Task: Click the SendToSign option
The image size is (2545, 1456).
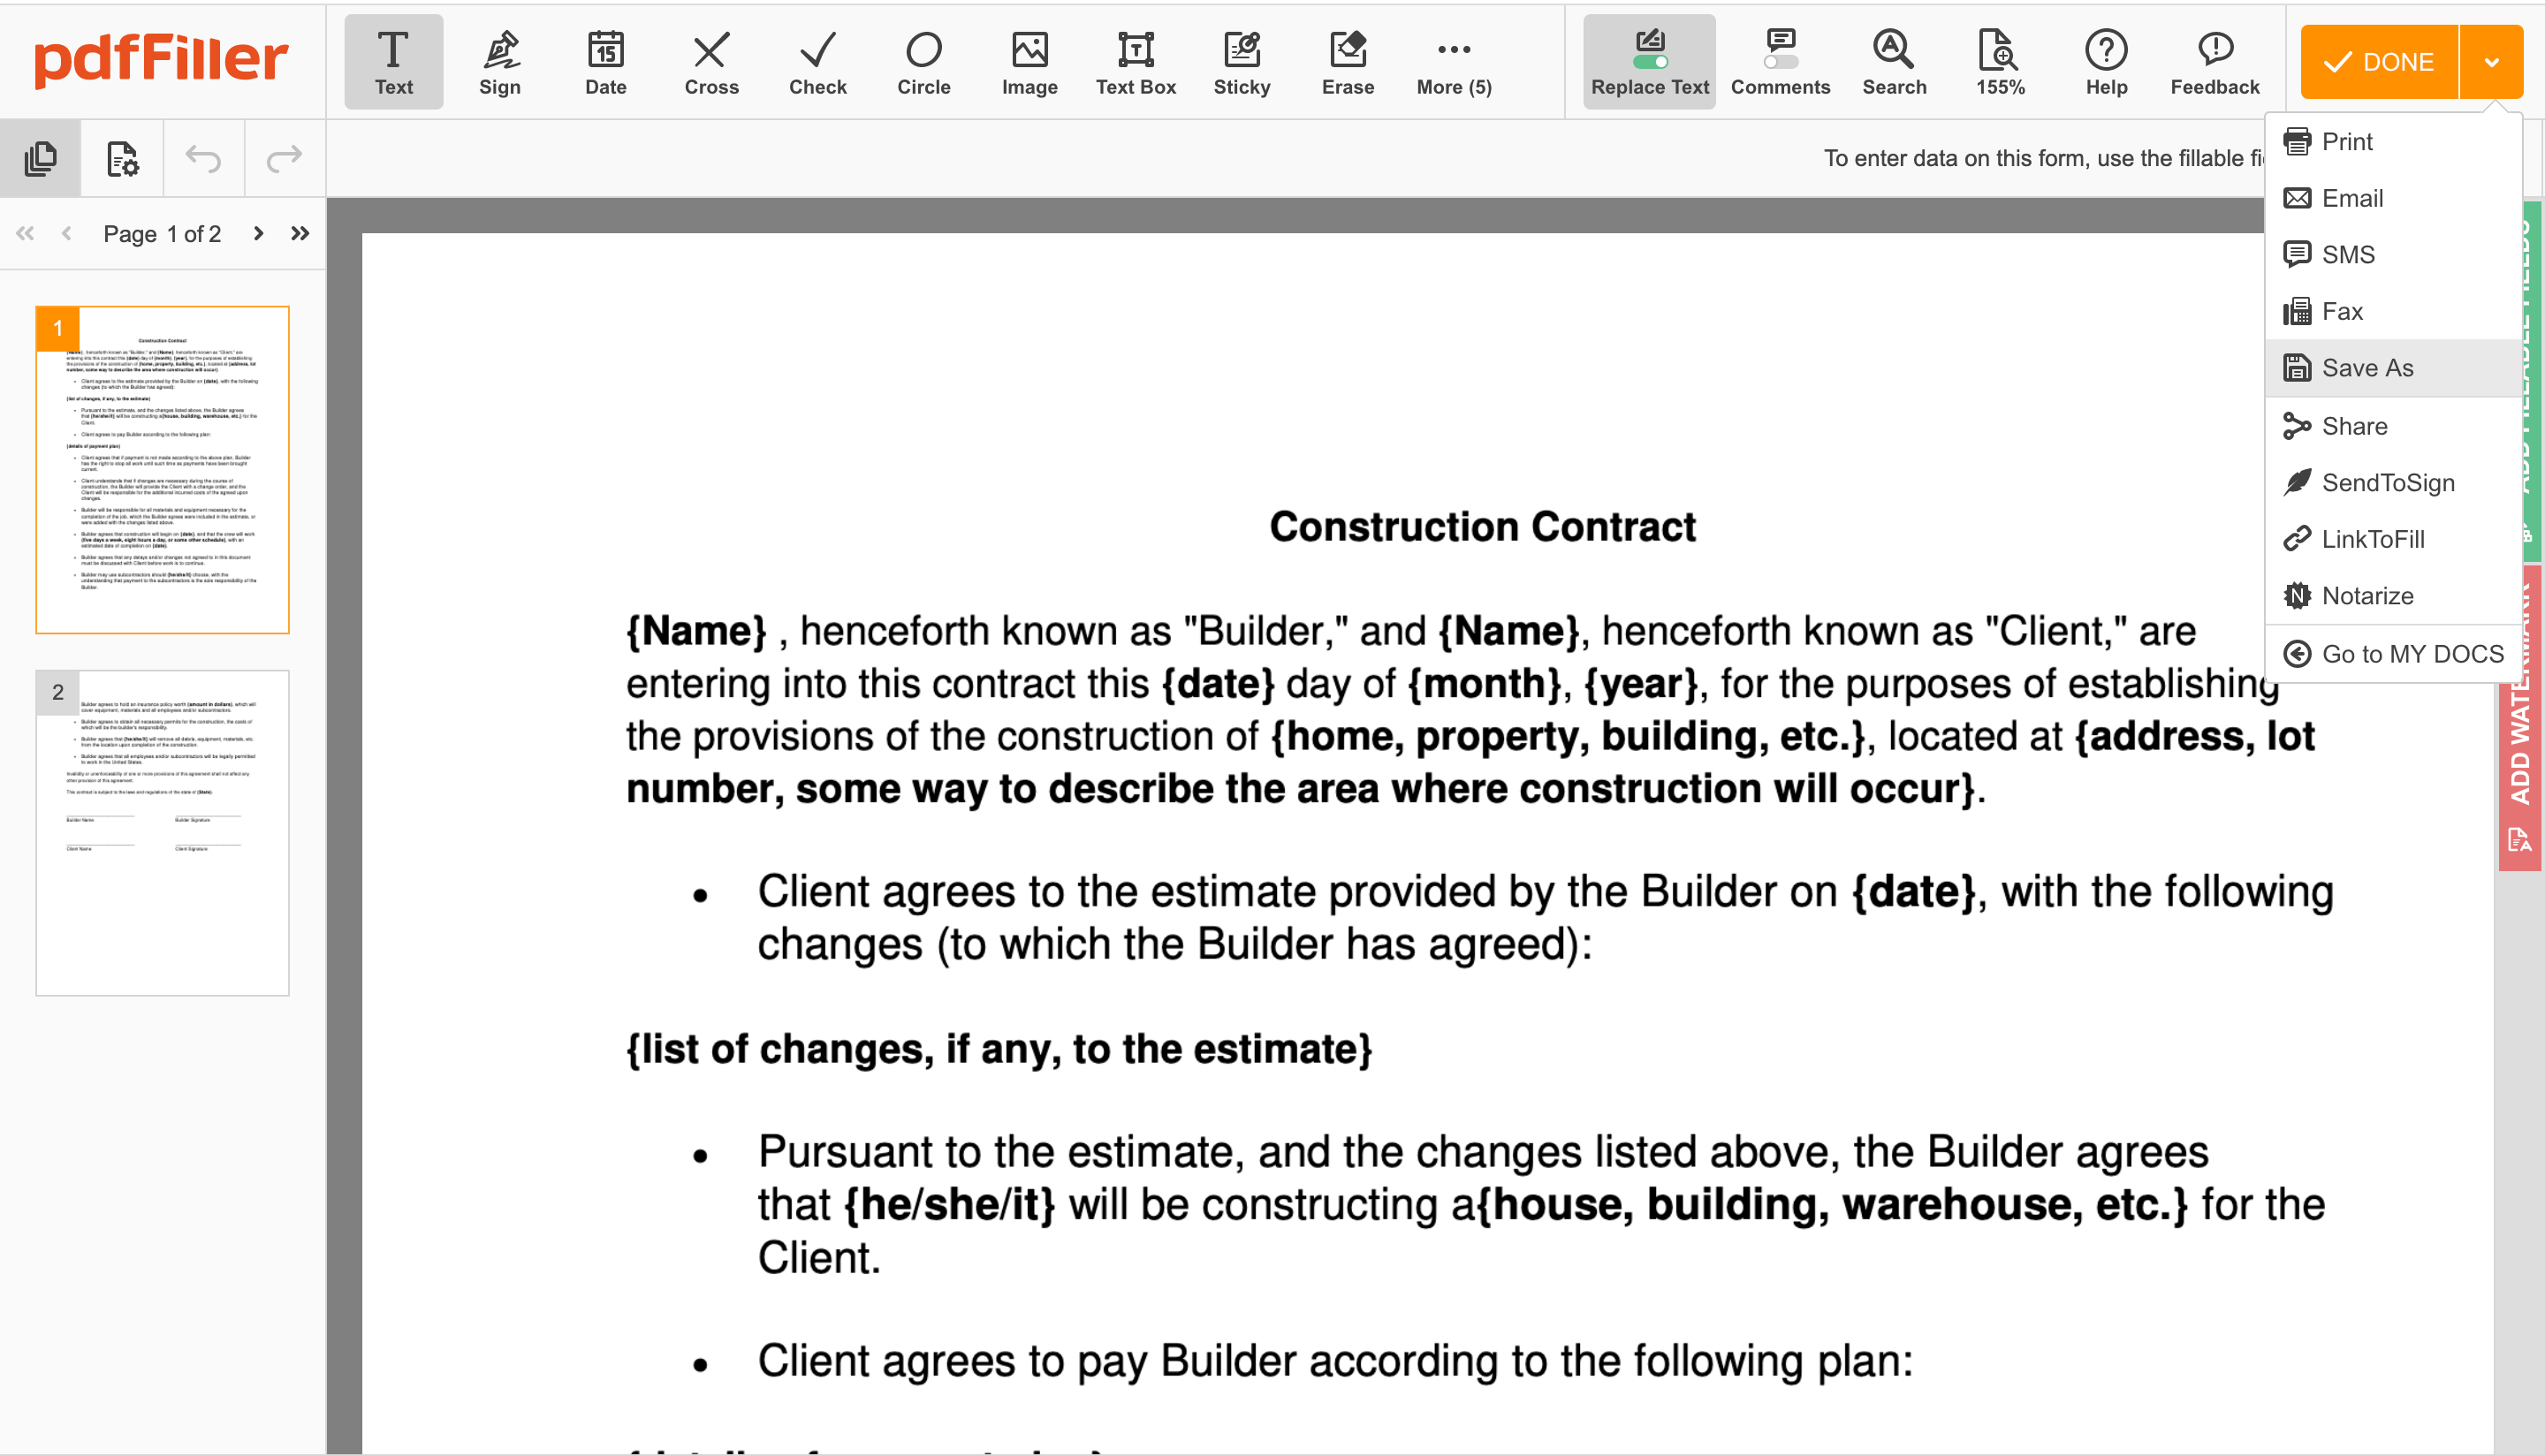Action: coord(2386,482)
